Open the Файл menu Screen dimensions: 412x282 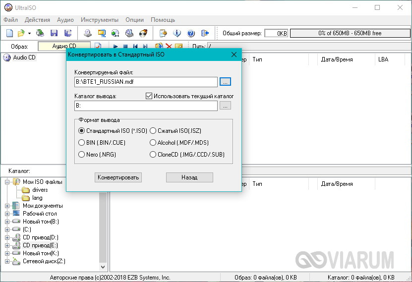pos(11,20)
